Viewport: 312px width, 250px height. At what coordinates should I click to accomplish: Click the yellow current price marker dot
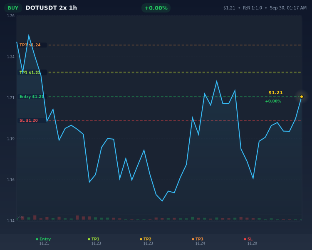(302, 97)
